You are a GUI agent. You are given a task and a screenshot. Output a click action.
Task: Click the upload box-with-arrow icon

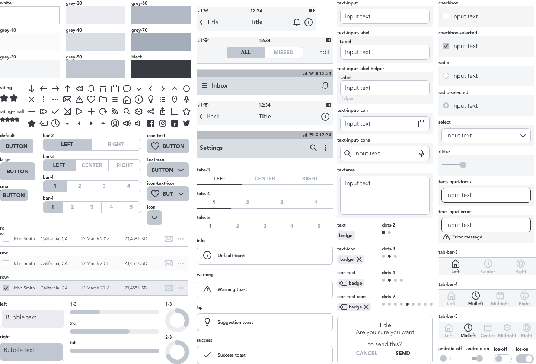[163, 111]
